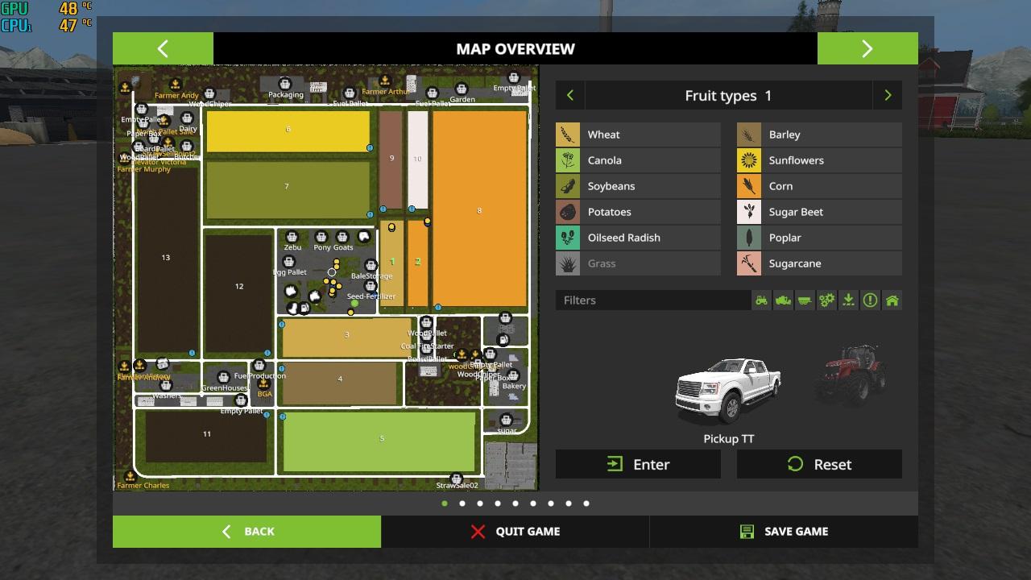Viewport: 1031px width, 580px height.
Task: Select the red tractor vehicle thumbnail
Action: pos(851,373)
